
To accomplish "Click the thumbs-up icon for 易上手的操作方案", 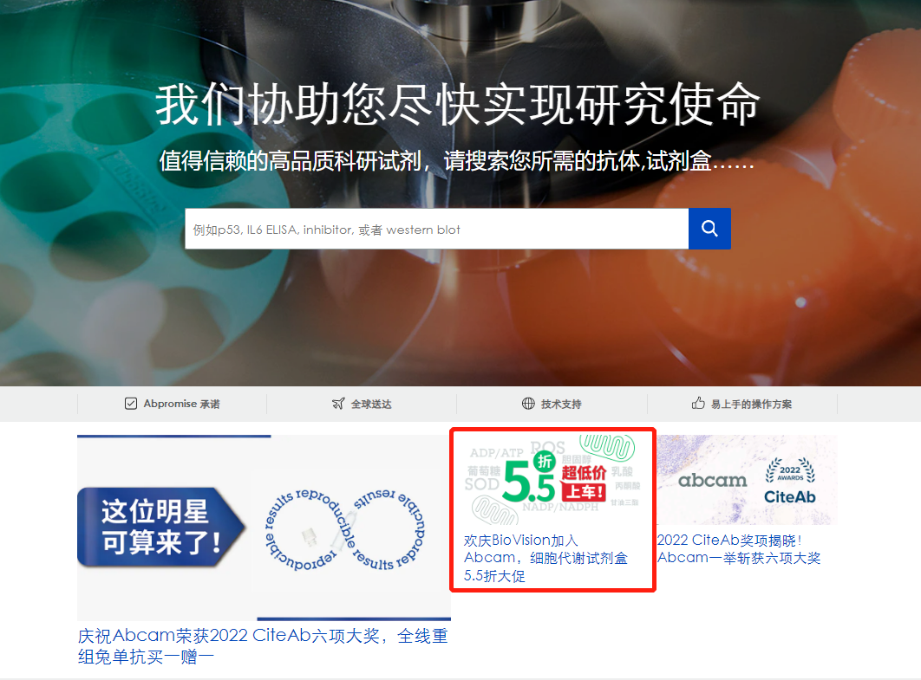I will click(698, 403).
